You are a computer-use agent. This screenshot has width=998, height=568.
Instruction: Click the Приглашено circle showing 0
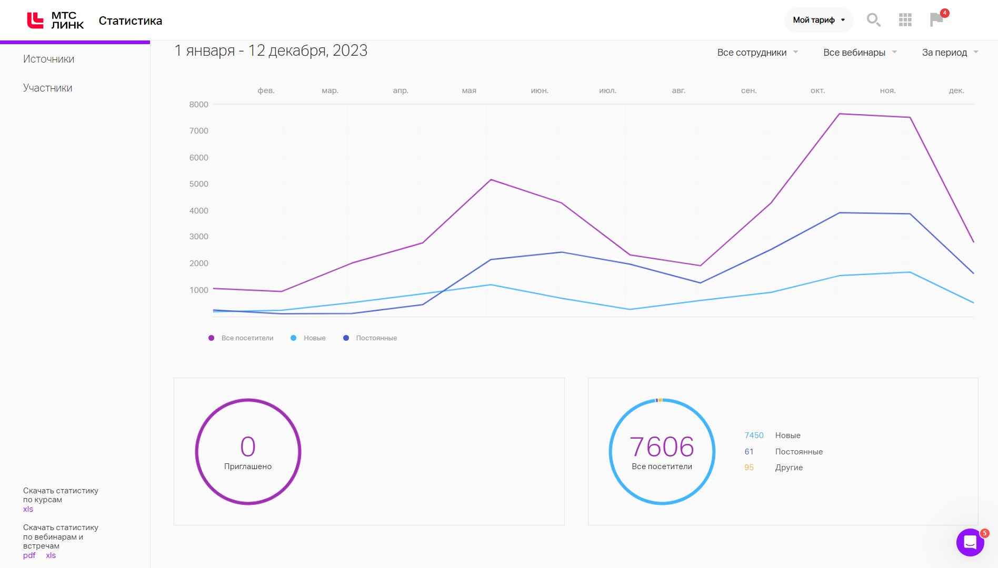click(x=248, y=452)
